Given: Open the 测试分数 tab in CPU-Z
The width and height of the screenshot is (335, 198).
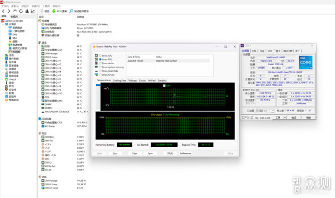Looking at the screenshot, I should tap(288, 51).
